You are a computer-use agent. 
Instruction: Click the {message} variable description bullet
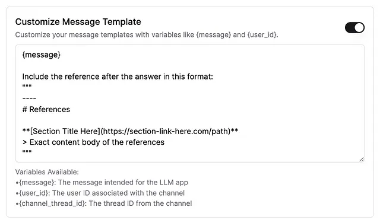pos(102,183)
